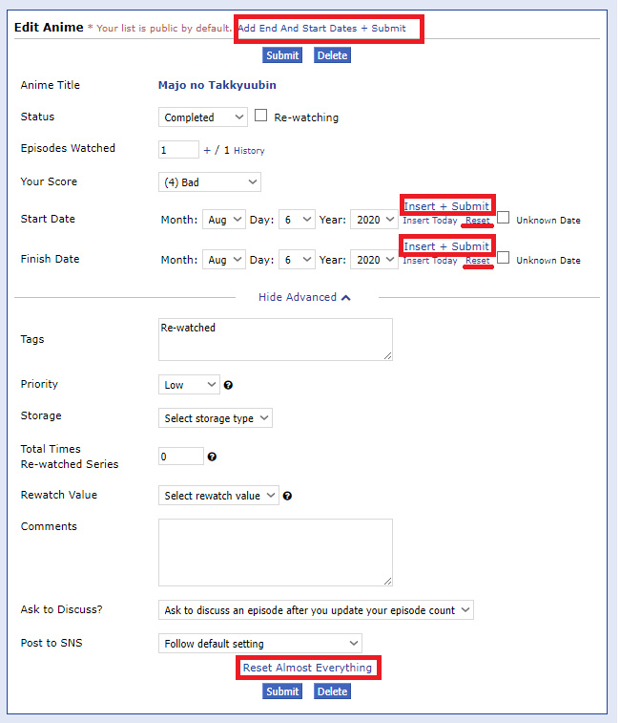Check Unknown Date for Start Date
620x723 pixels.
[504, 219]
